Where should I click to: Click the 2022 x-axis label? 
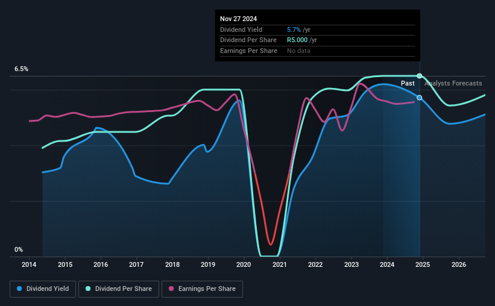(x=315, y=264)
